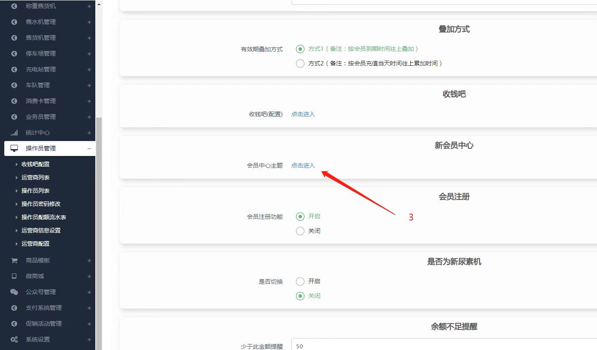The image size is (597, 350).
Task: Click the WeChat icon beside 公众号管理
Action: click(x=14, y=292)
